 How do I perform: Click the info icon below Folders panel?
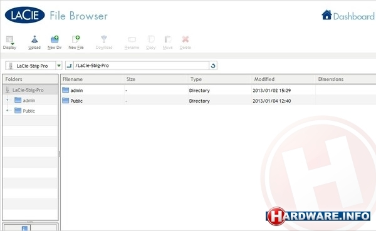click(x=24, y=228)
